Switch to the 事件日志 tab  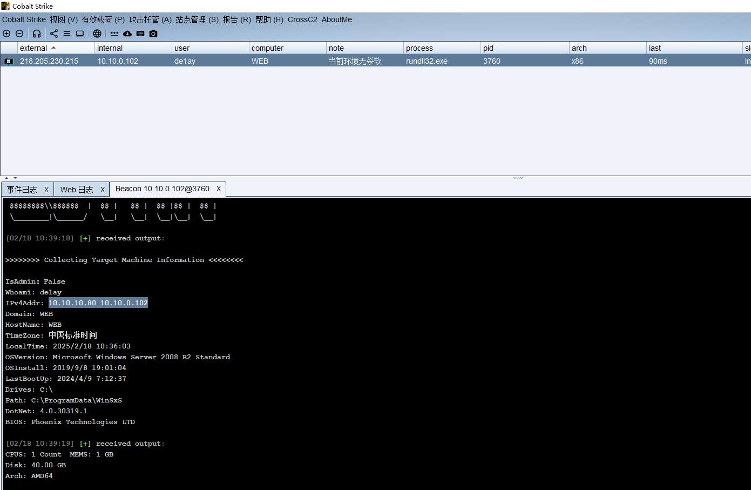[x=22, y=190]
